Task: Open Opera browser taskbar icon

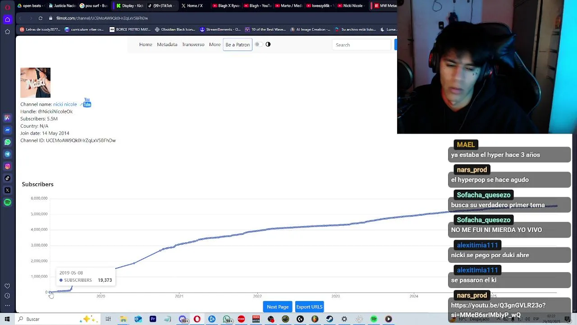Action: point(197,319)
